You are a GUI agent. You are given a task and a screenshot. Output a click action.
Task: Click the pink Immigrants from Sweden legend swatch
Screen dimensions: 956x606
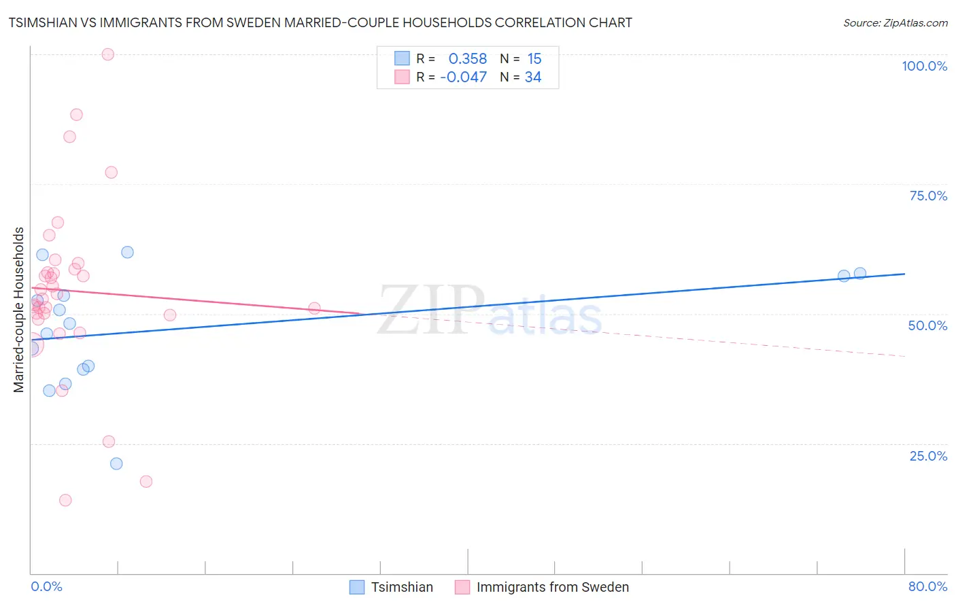click(x=462, y=587)
